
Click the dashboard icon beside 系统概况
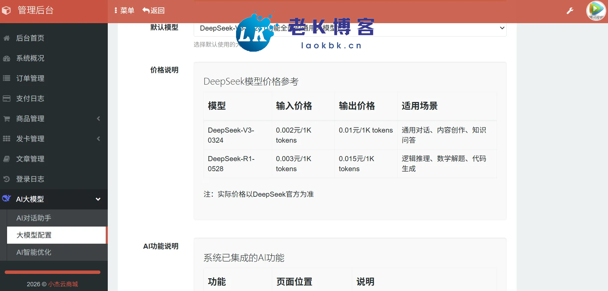pyautogui.click(x=7, y=58)
